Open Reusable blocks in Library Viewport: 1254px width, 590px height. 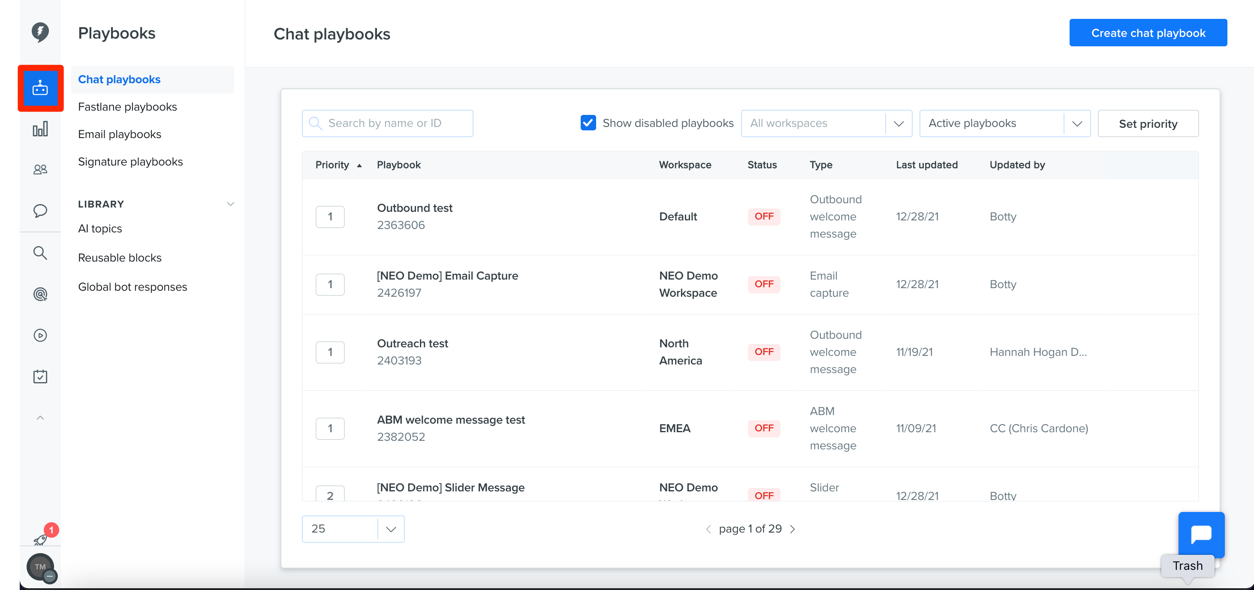click(120, 258)
